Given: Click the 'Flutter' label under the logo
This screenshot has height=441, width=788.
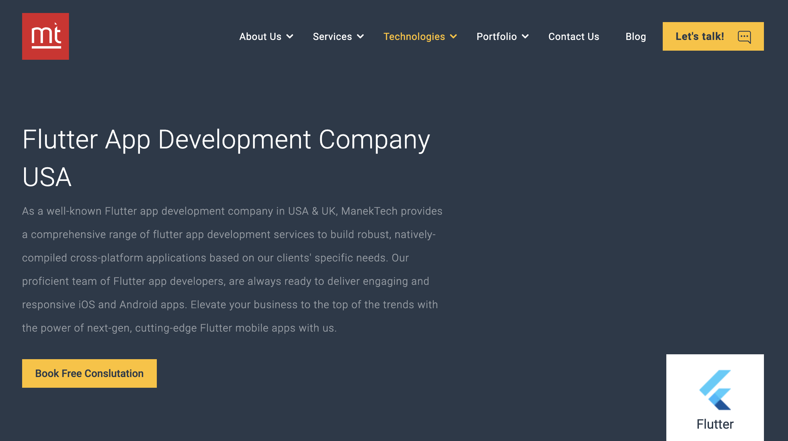Looking at the screenshot, I should [715, 424].
